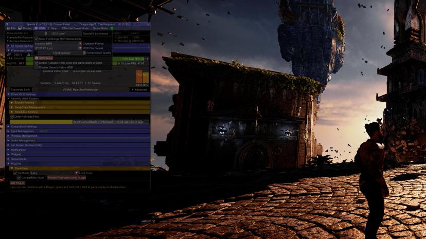Expand the Compatibility Settings section
Screen dimensions: 426x239
pos(23,126)
